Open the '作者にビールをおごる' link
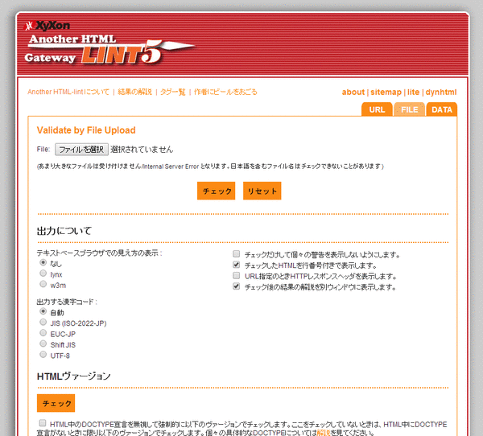The image size is (483, 436). (x=225, y=92)
